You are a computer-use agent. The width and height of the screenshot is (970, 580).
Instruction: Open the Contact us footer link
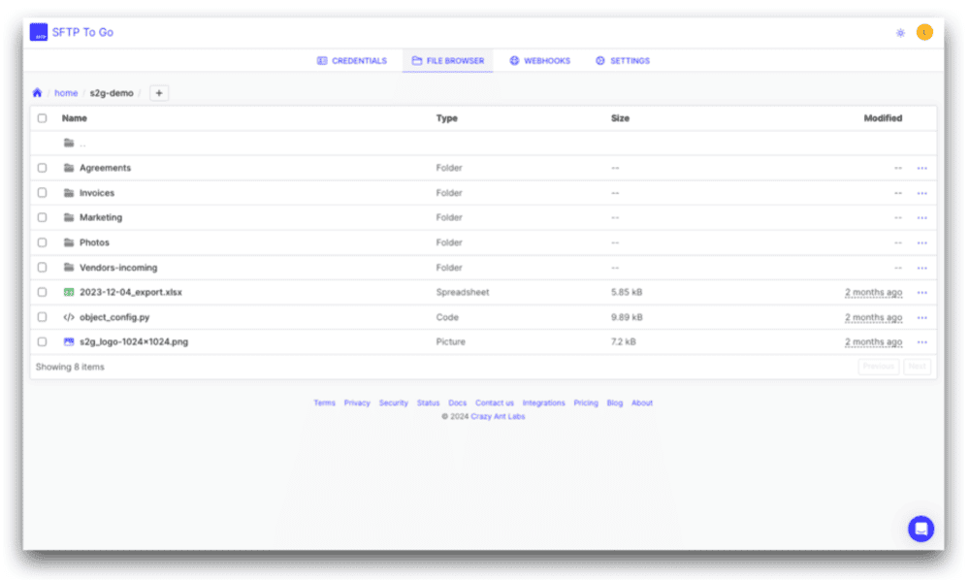[x=495, y=403]
